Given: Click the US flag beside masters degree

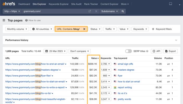Looking at the screenshot, I should coord(115,70).
